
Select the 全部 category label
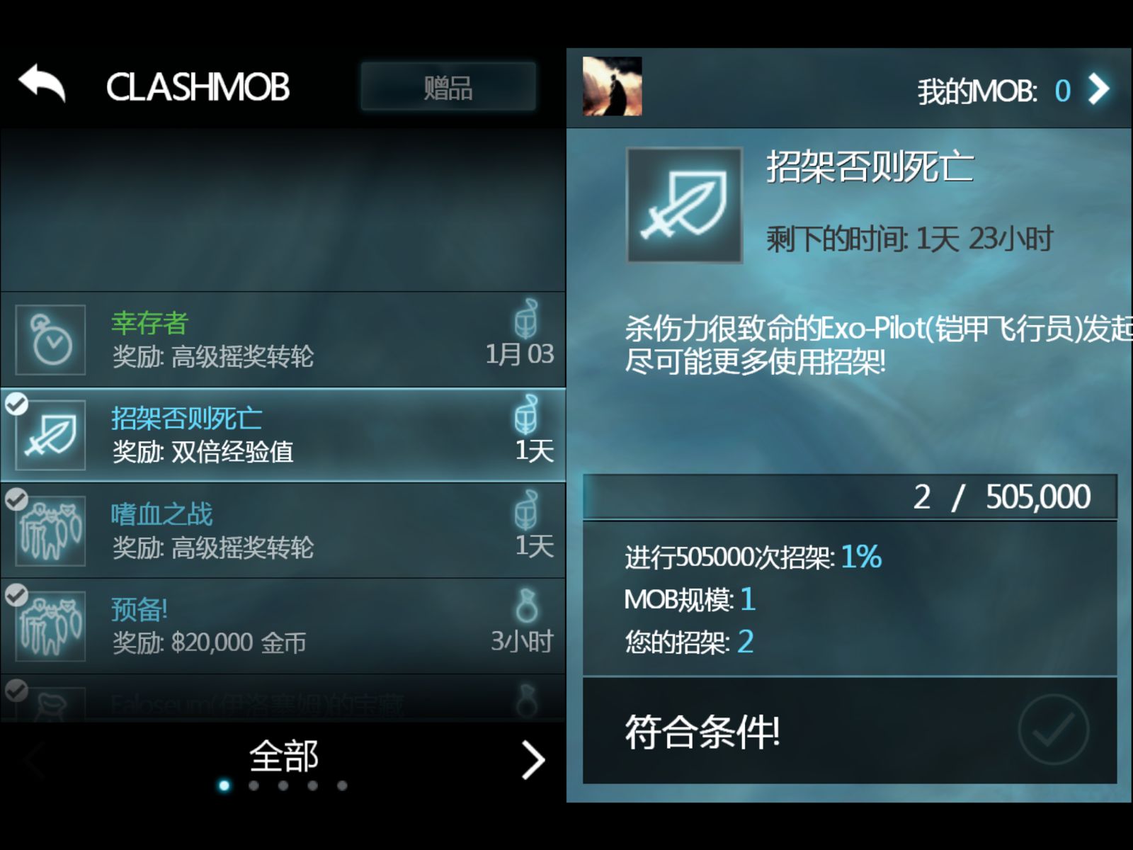pyautogui.click(x=283, y=756)
